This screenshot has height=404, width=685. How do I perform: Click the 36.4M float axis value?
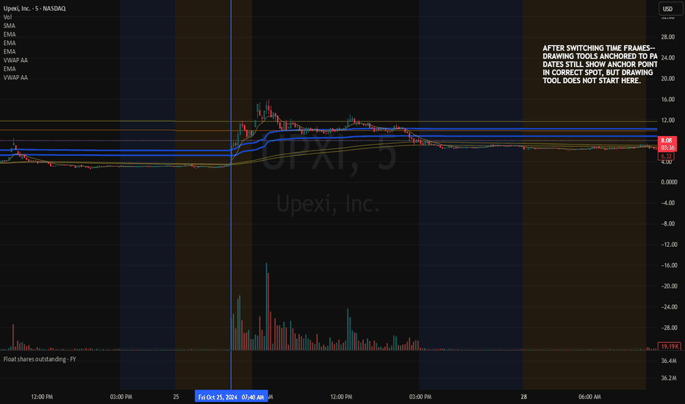pyautogui.click(x=668, y=361)
